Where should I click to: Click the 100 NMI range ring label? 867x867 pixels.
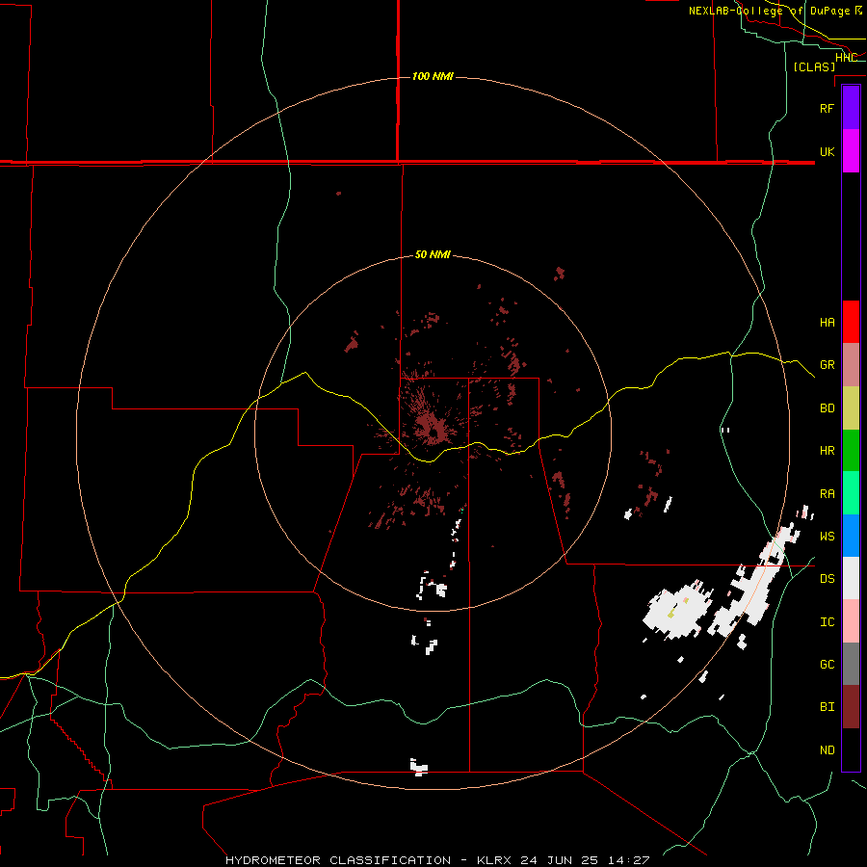(433, 76)
